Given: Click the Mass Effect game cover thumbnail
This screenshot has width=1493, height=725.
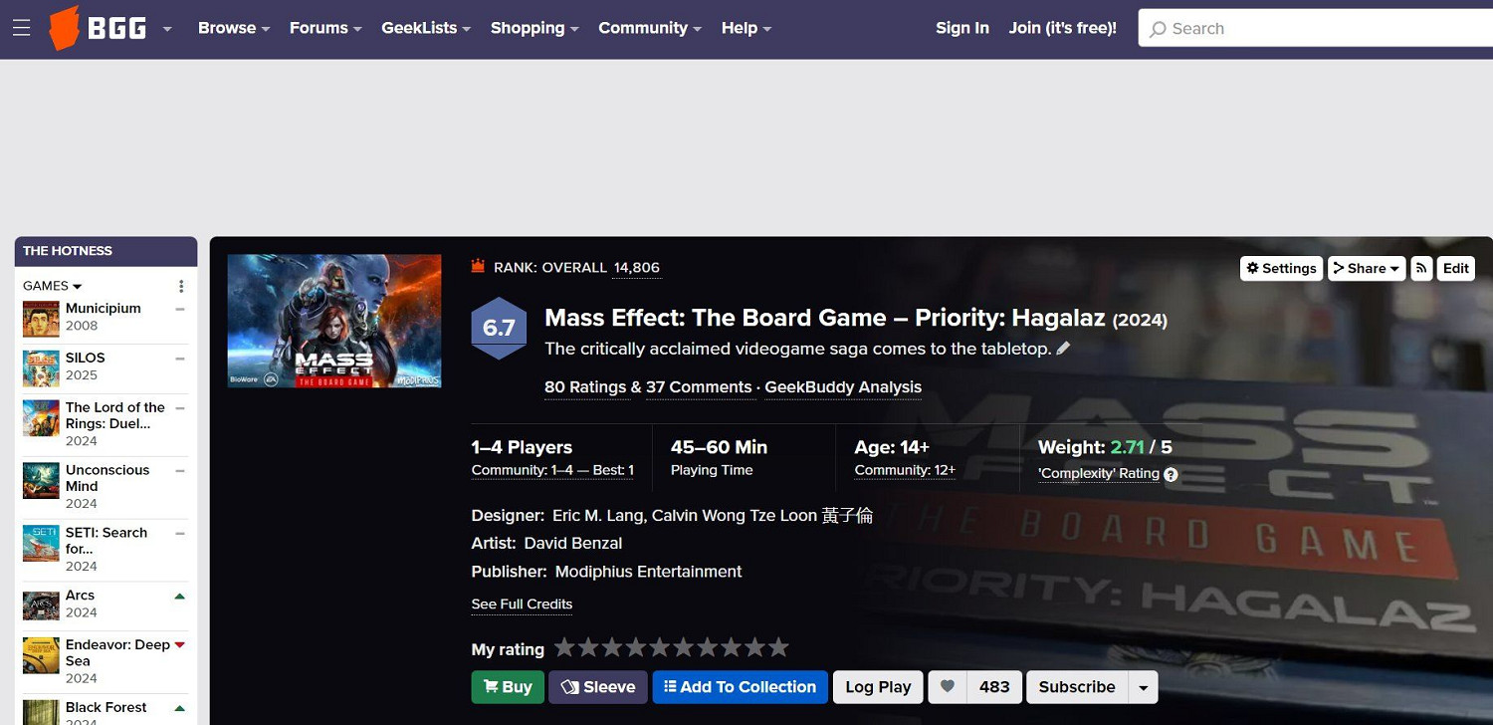Looking at the screenshot, I should [x=334, y=321].
